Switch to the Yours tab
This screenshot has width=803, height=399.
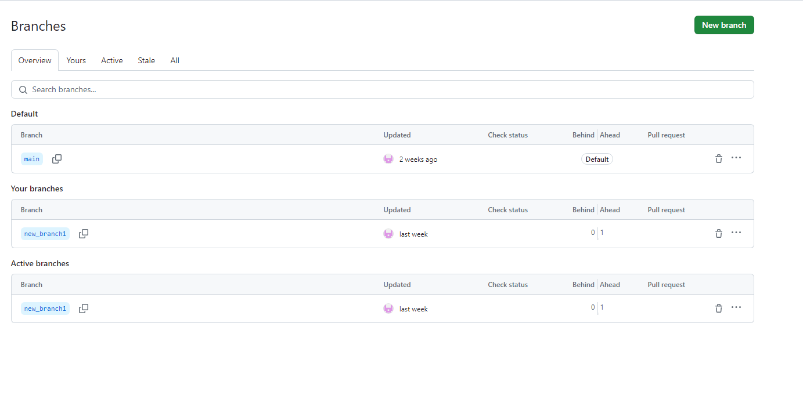[76, 60]
